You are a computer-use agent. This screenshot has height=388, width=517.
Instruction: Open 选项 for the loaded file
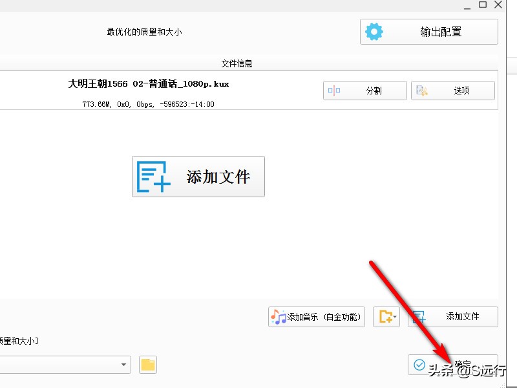click(452, 90)
